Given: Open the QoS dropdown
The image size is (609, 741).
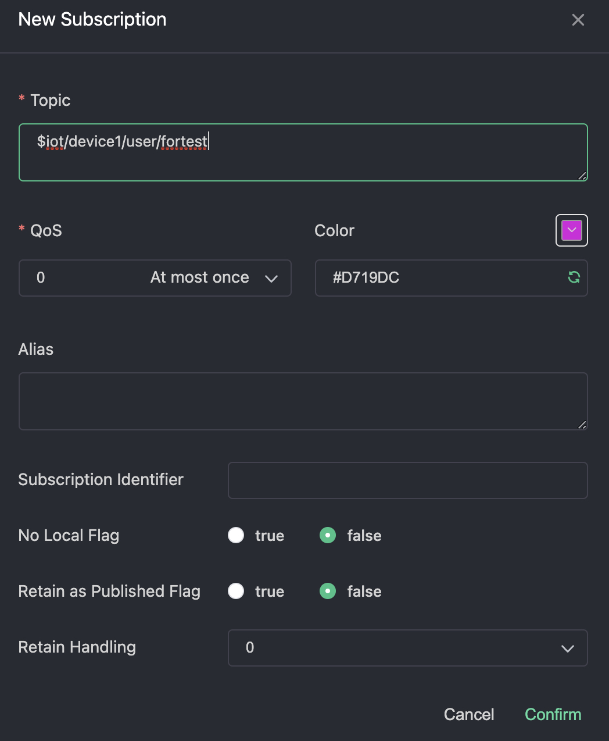Looking at the screenshot, I should [155, 278].
